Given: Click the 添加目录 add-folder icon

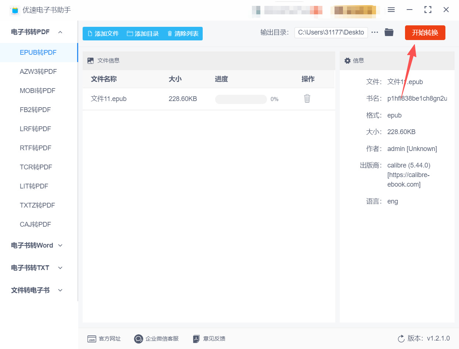Looking at the screenshot, I should 129,33.
